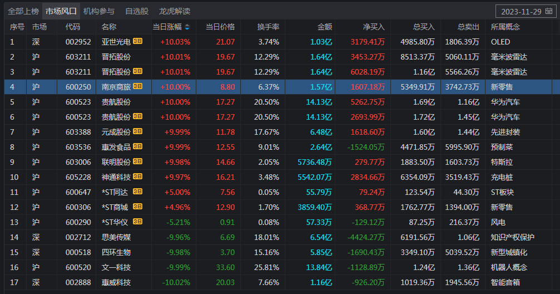Toggle sort arrow on 当日涨幅 column
This screenshot has width=560, height=294.
click(187, 27)
